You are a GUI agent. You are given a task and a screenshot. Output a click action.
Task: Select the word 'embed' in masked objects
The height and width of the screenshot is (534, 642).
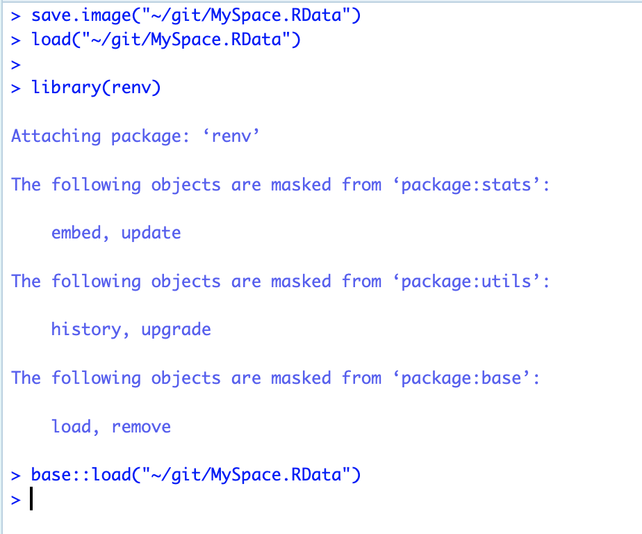pos(76,232)
